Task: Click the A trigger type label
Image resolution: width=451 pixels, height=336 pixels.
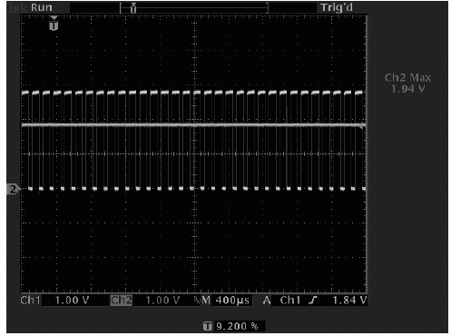Action: [x=266, y=301]
